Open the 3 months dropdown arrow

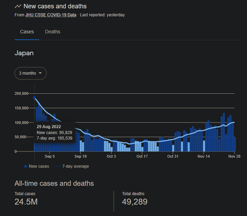40,73
